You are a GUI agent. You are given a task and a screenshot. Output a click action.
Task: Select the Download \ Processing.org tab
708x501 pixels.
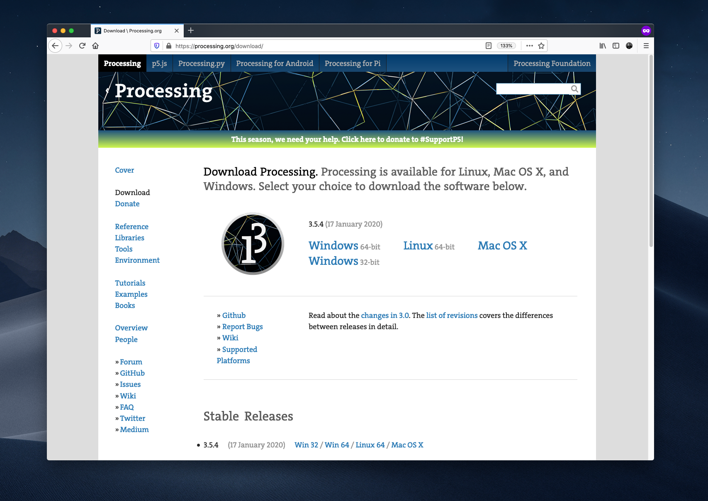pos(137,31)
